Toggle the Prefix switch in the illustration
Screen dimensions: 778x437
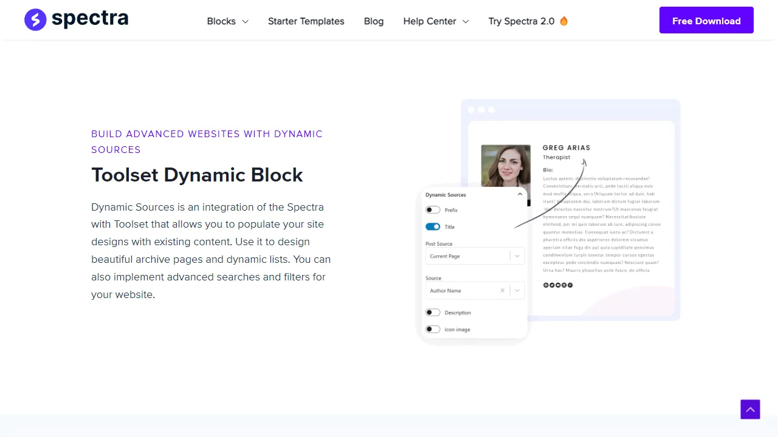pyautogui.click(x=433, y=210)
